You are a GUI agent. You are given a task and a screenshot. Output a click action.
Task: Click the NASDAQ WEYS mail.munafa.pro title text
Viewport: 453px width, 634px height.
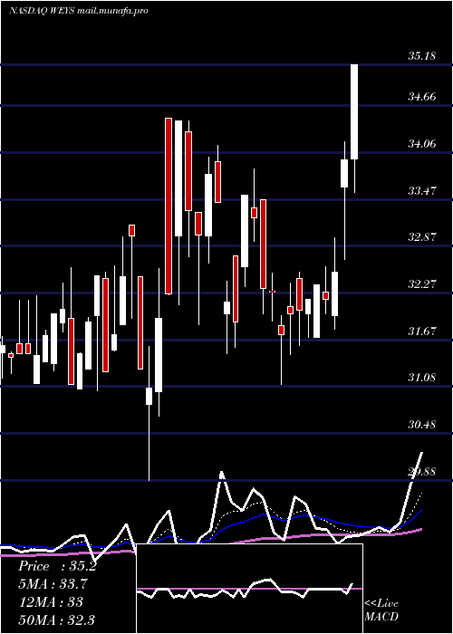pos(79,11)
